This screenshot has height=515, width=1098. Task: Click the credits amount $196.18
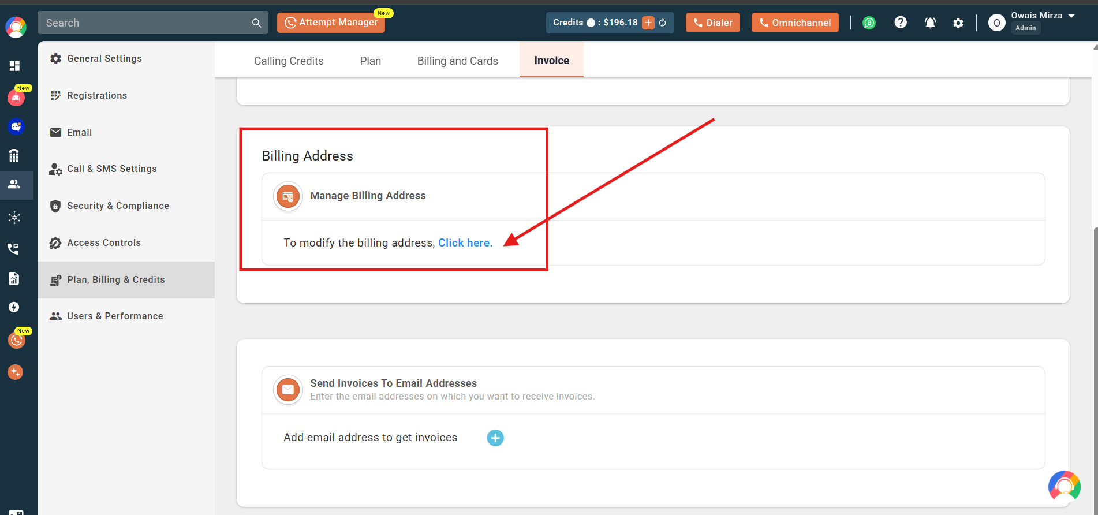(x=621, y=23)
